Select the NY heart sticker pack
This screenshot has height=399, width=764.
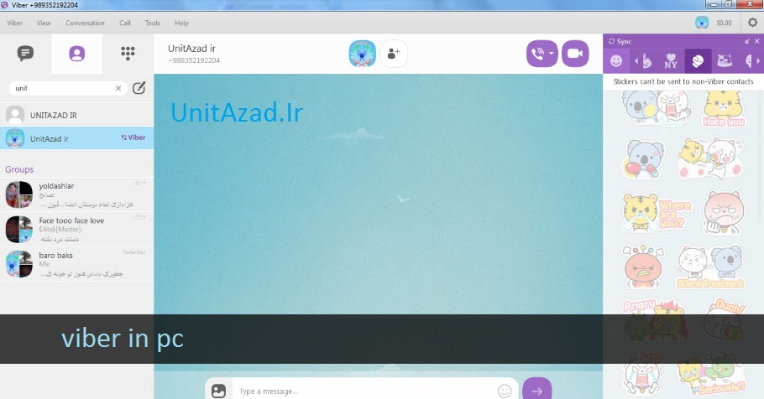(x=671, y=61)
